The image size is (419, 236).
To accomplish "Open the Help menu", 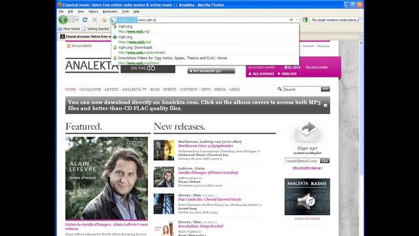I will pyautogui.click(x=136, y=12).
